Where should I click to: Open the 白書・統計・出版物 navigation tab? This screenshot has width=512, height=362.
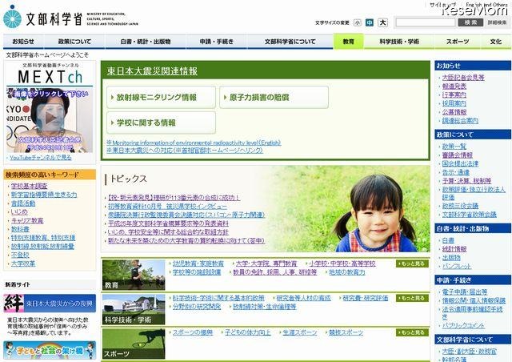tap(146, 42)
